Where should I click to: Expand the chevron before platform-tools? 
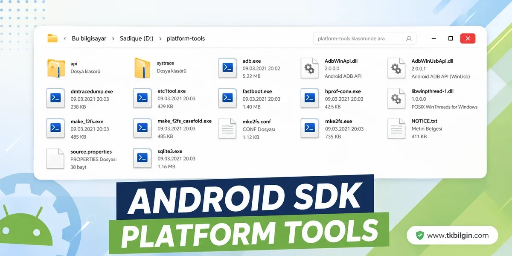pos(160,38)
